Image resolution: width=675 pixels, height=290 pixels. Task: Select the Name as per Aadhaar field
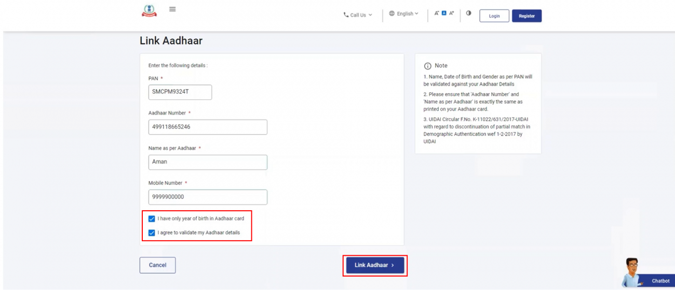pos(208,162)
